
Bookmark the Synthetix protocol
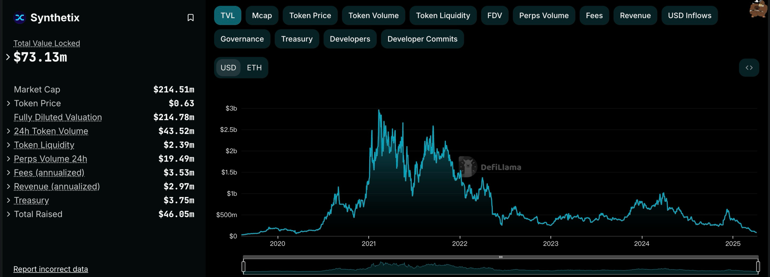tap(190, 17)
